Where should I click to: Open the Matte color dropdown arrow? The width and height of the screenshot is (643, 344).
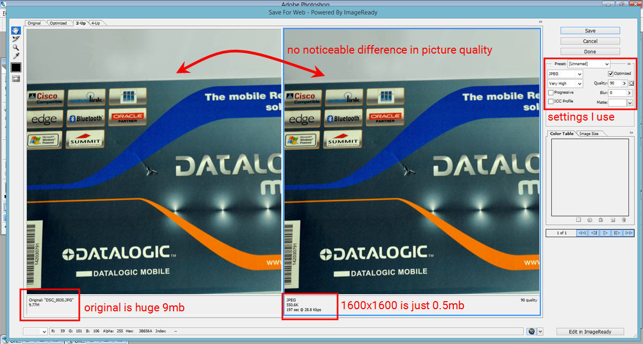click(x=630, y=102)
